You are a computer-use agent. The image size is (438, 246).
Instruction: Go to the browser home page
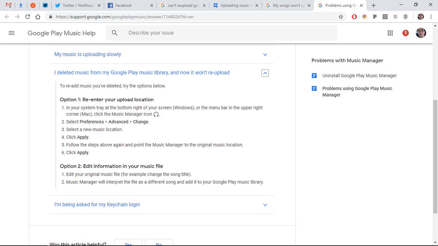pyautogui.click(x=38, y=17)
